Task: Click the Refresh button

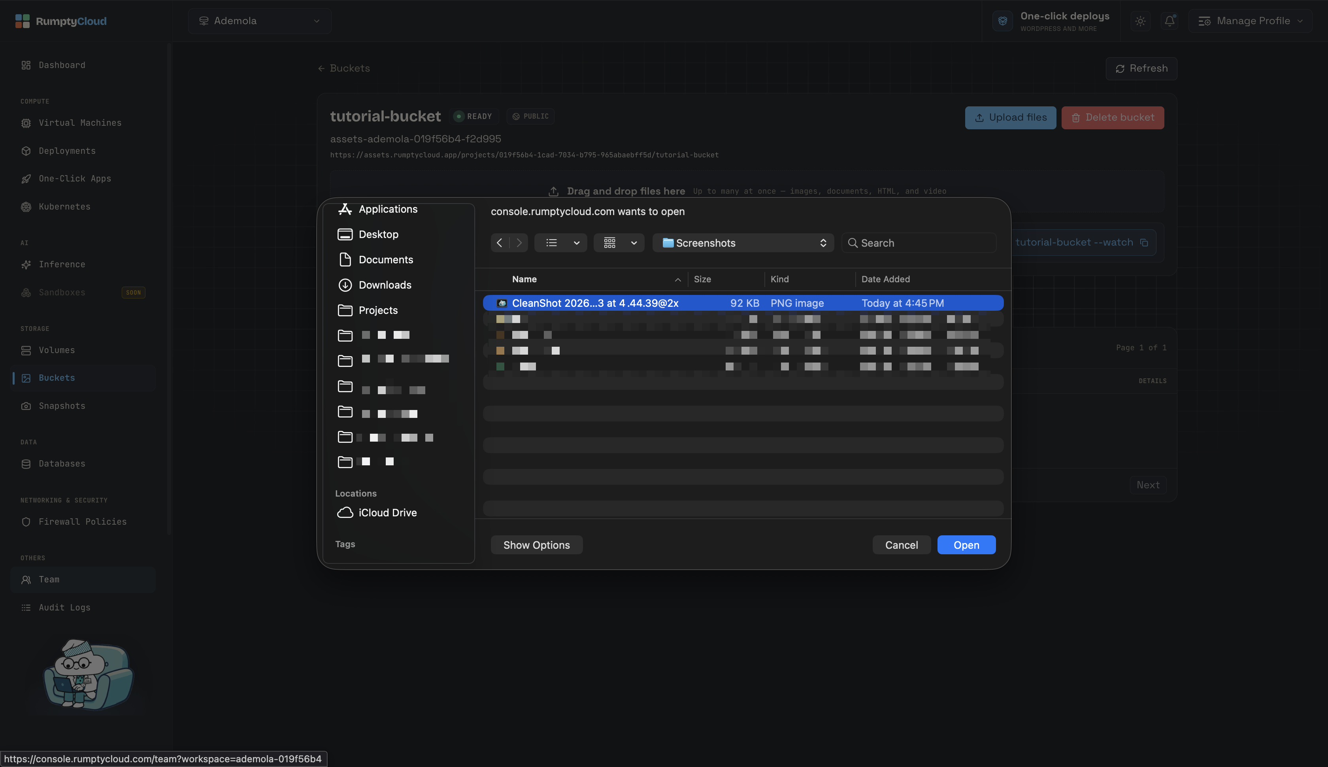Action: tap(1141, 68)
